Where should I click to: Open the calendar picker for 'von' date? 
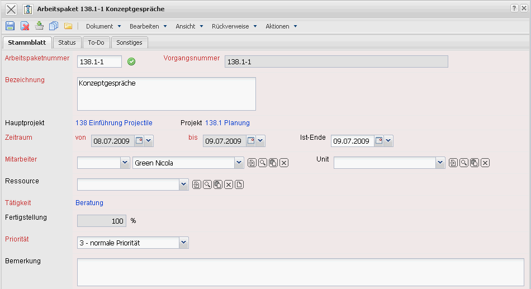(x=139, y=141)
